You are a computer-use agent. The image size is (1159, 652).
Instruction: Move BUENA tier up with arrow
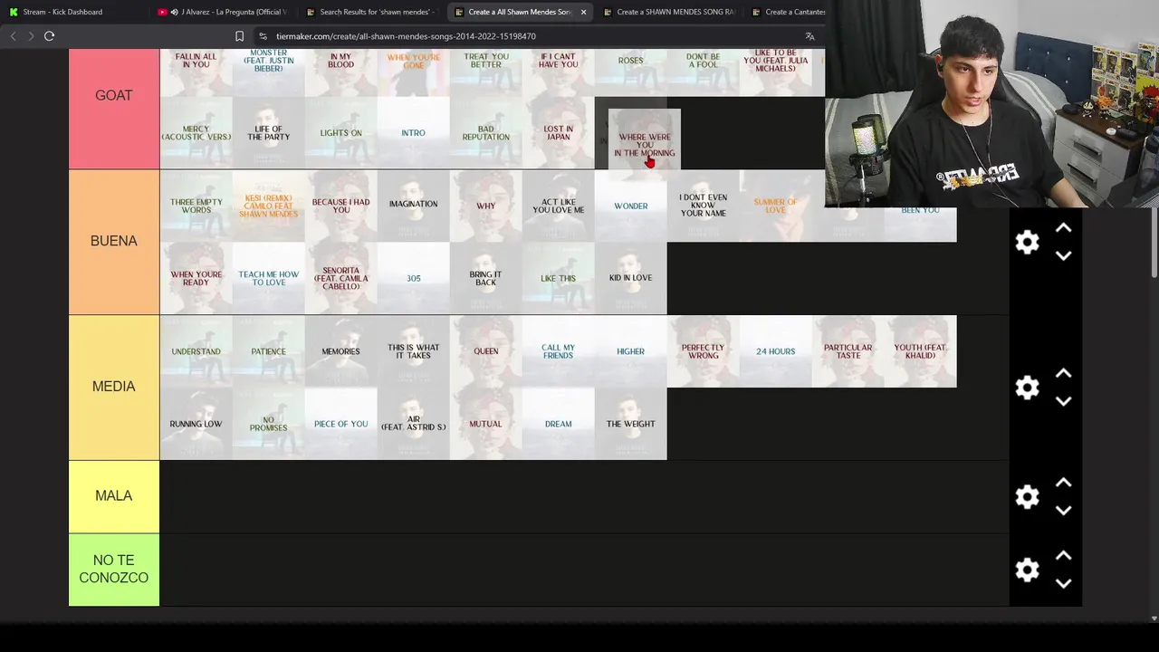pos(1063,228)
